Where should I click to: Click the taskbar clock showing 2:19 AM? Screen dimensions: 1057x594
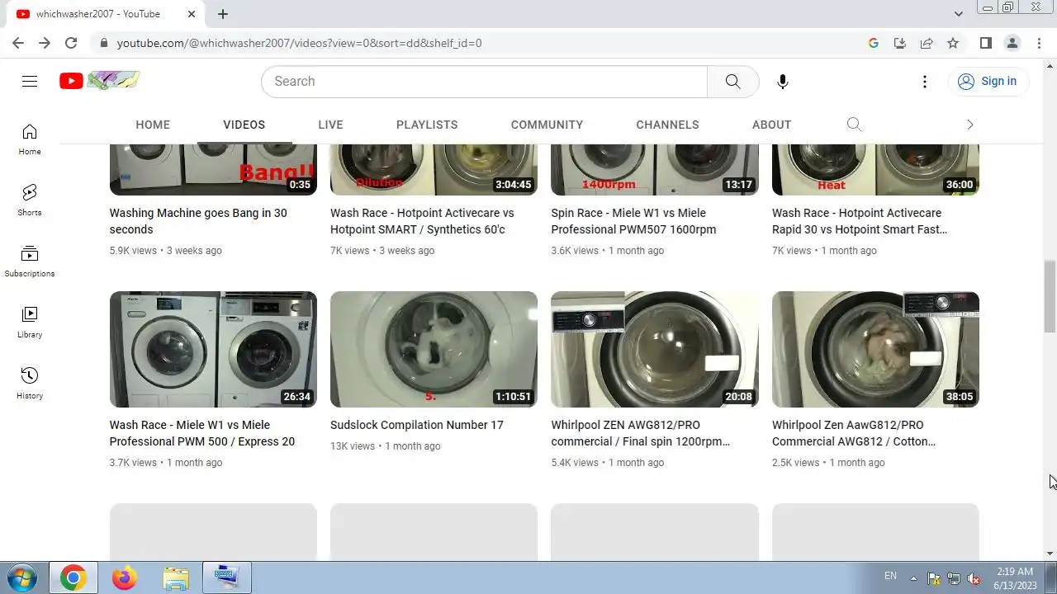pos(1015,577)
